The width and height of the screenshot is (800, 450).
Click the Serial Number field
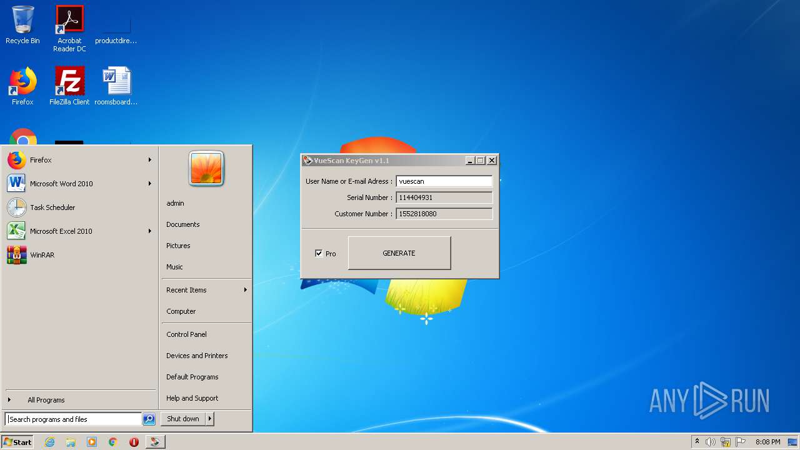pyautogui.click(x=444, y=197)
